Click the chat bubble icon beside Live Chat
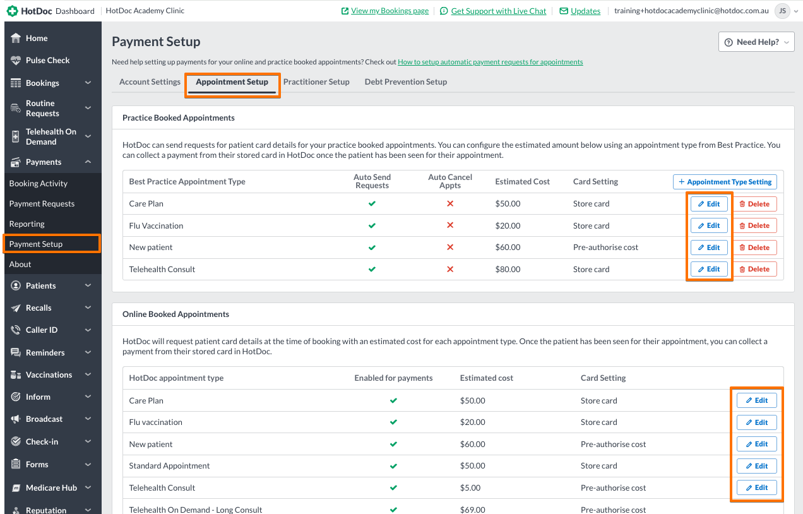 pyautogui.click(x=444, y=11)
